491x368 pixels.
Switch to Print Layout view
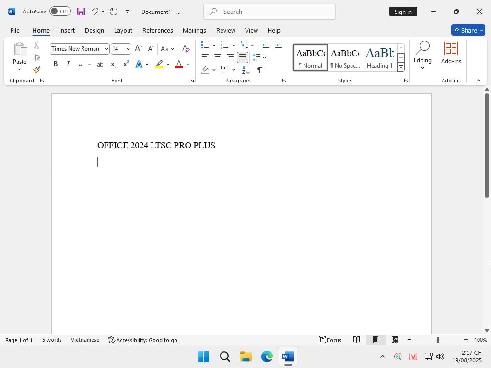coord(375,340)
